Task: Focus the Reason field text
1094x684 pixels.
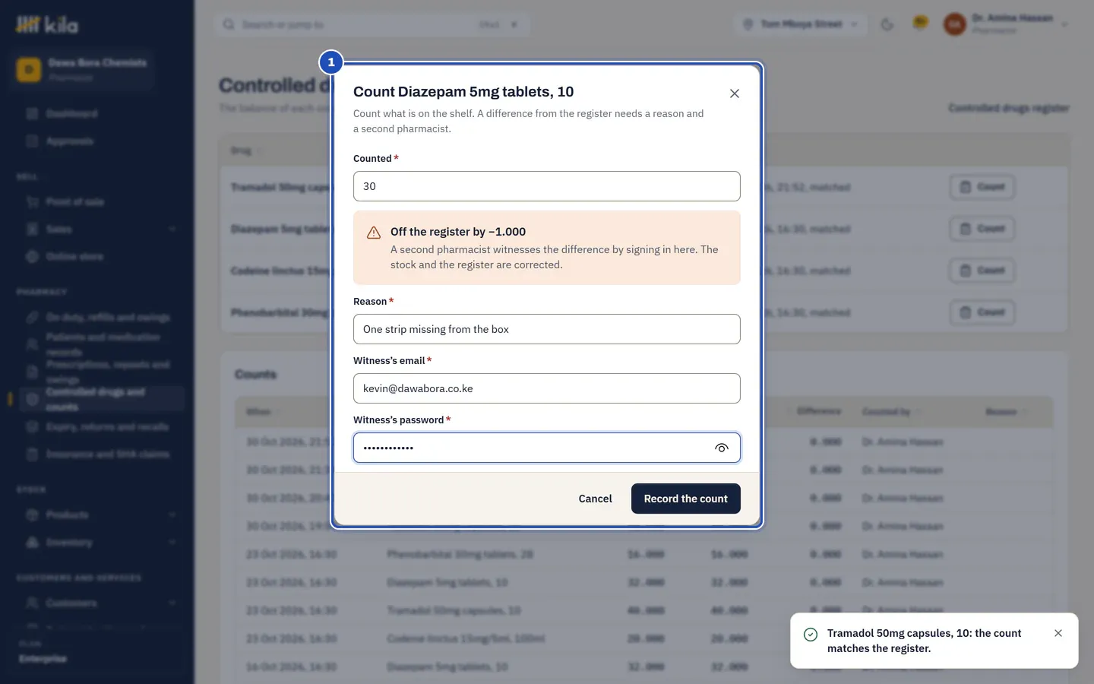Action: (x=546, y=329)
